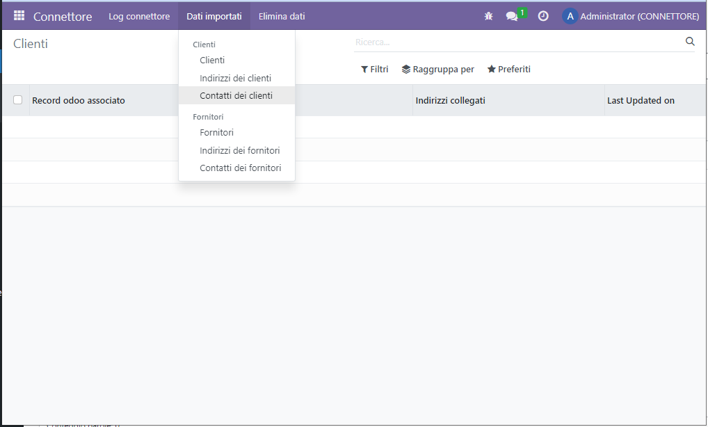Expand the Raggruppa per dropdown

pyautogui.click(x=438, y=70)
